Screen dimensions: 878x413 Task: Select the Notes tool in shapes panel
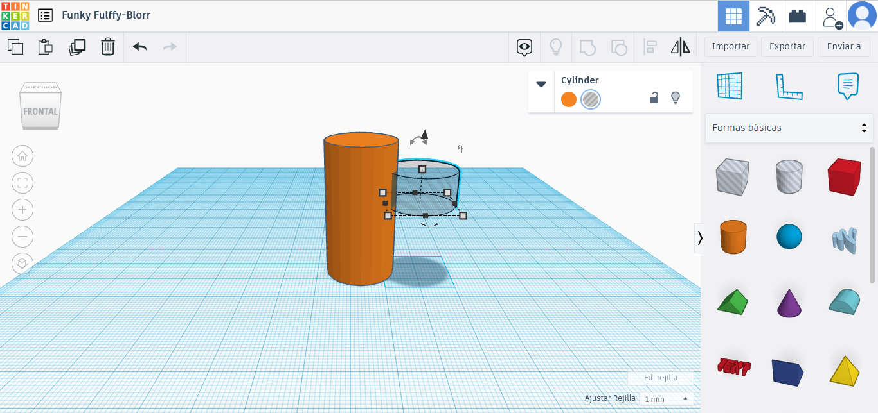(848, 86)
